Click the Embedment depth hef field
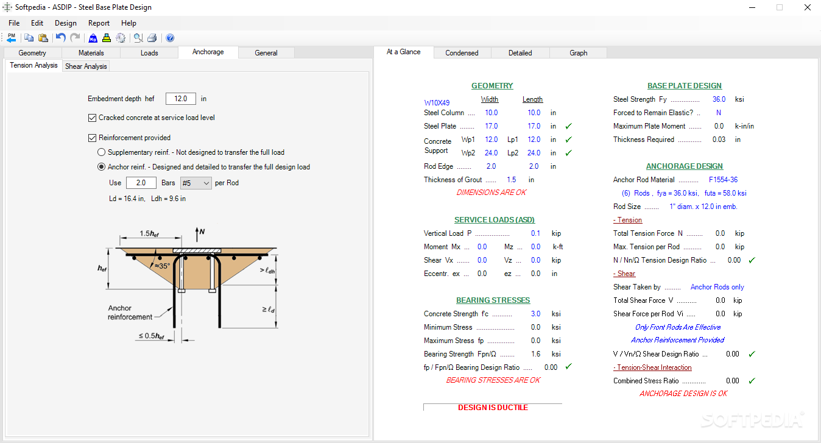Image resolution: width=821 pixels, height=443 pixels. tap(181, 99)
